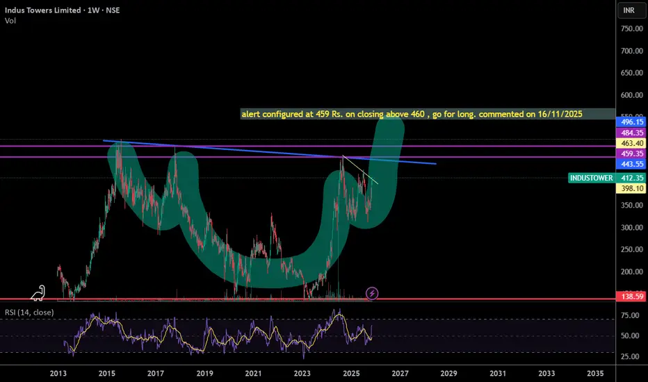Image resolution: width=648 pixels, height=382 pixels.
Task: Click the RSI 75.00 axis value
Action: tap(630, 315)
